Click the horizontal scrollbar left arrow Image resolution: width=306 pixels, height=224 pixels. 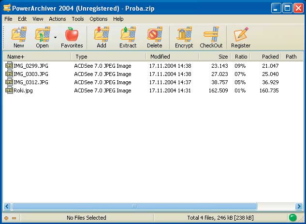7,206
